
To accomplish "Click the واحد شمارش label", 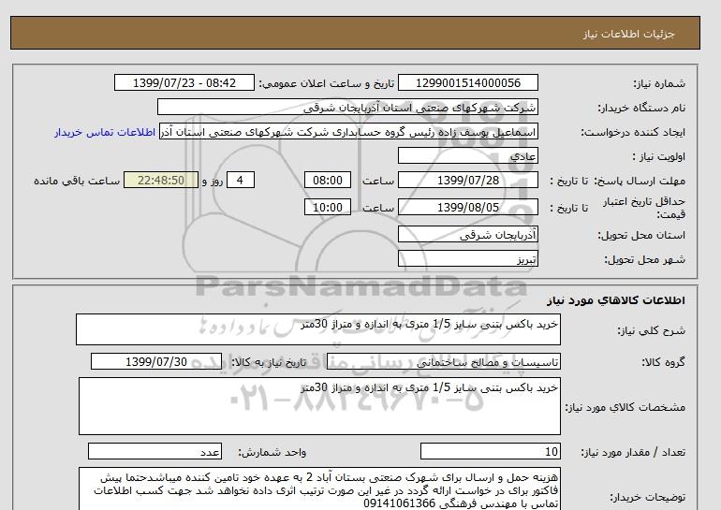I will (272, 453).
